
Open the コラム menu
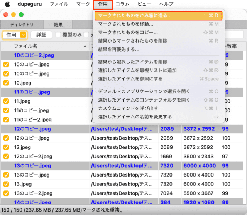tap(122, 4)
